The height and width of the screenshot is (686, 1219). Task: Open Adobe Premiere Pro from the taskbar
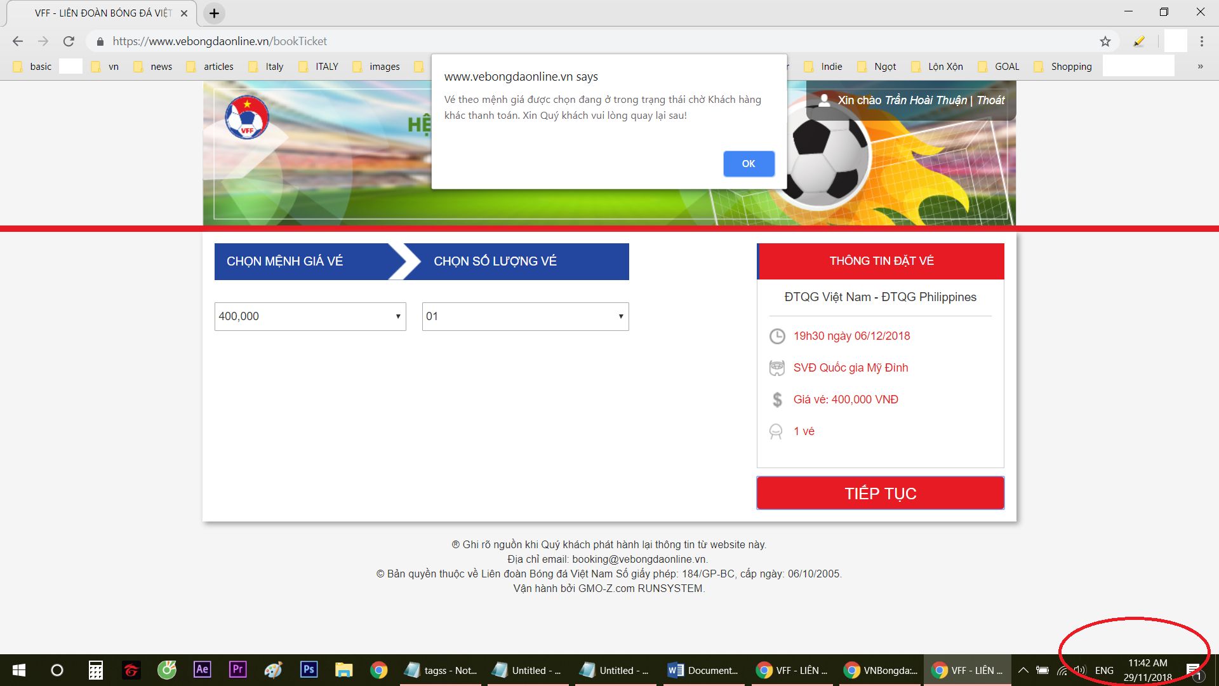click(x=237, y=670)
